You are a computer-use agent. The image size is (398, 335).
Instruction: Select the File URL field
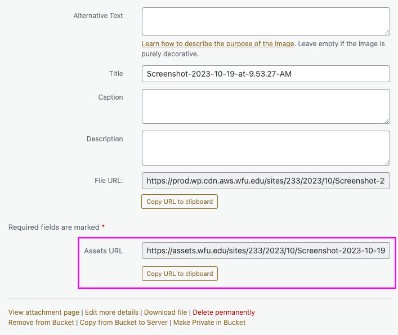tap(266, 181)
